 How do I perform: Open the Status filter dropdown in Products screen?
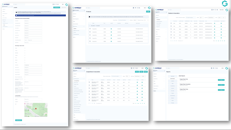coord(135,20)
